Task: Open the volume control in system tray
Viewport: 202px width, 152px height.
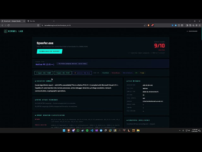Action: pyautogui.click(x=189, y=130)
